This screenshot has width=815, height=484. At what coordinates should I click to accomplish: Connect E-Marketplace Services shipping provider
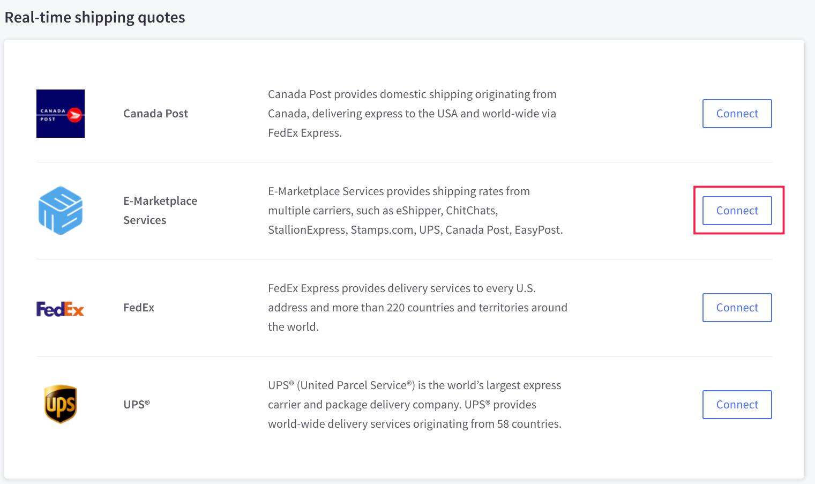click(737, 211)
